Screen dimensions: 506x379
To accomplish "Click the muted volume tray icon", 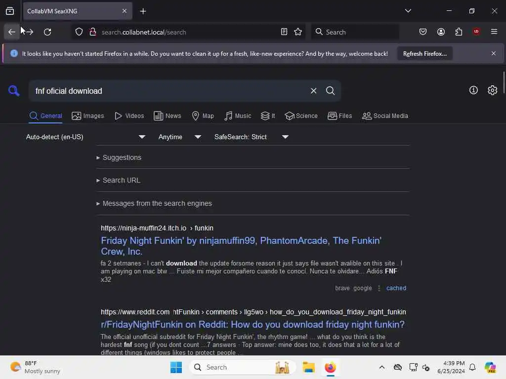I will click(x=425, y=367).
